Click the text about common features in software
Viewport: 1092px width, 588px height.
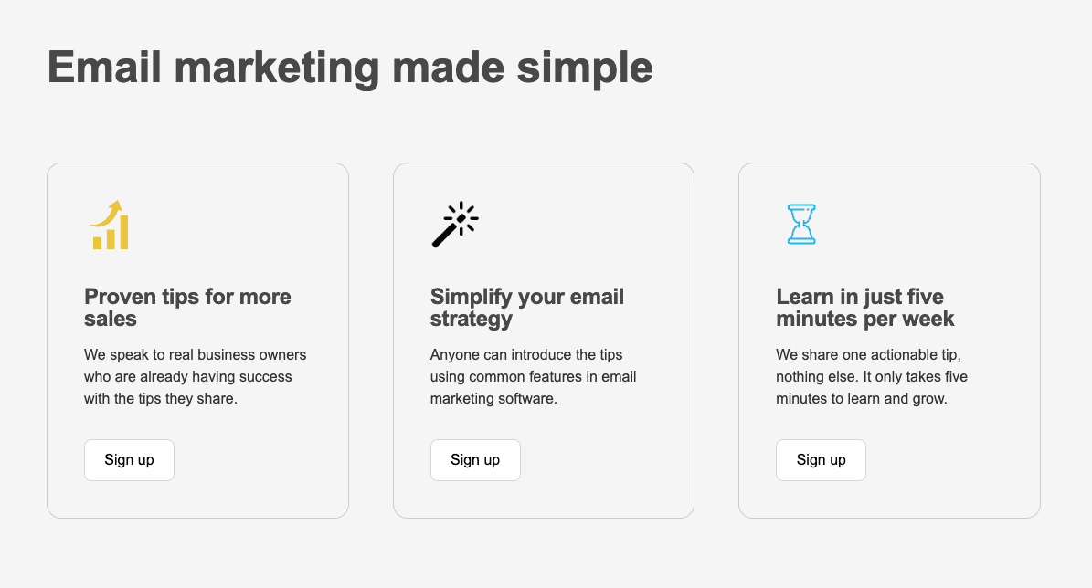coord(534,376)
